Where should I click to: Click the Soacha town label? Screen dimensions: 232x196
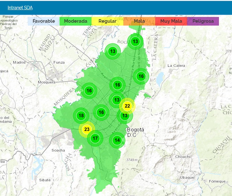point(58,150)
